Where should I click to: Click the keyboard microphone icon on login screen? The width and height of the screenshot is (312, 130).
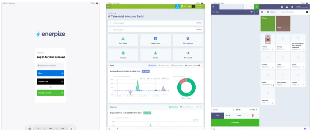[x=71, y=129]
